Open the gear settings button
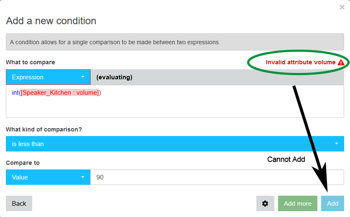This screenshot has width=350, height=217. [265, 203]
